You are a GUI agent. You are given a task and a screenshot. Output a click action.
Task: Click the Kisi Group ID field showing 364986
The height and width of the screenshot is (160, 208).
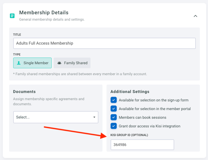pyautogui.click(x=142, y=145)
